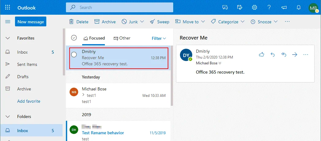Open Michael Bose test1 email
The image size is (321, 141).
tap(118, 96)
